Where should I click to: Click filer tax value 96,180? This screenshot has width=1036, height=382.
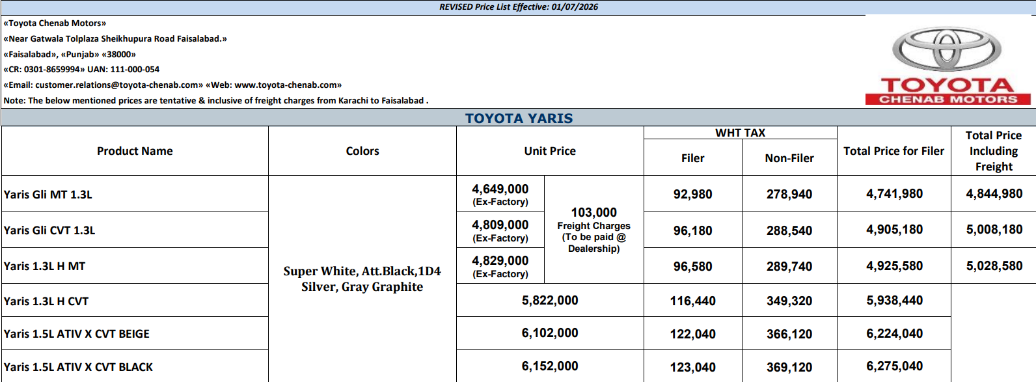click(x=693, y=231)
